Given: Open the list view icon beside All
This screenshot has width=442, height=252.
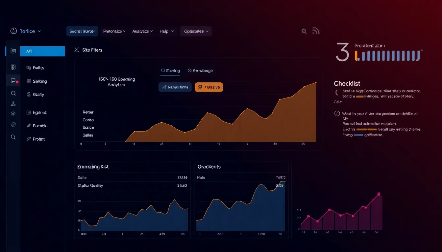Looking at the screenshot, I should click(x=13, y=51).
